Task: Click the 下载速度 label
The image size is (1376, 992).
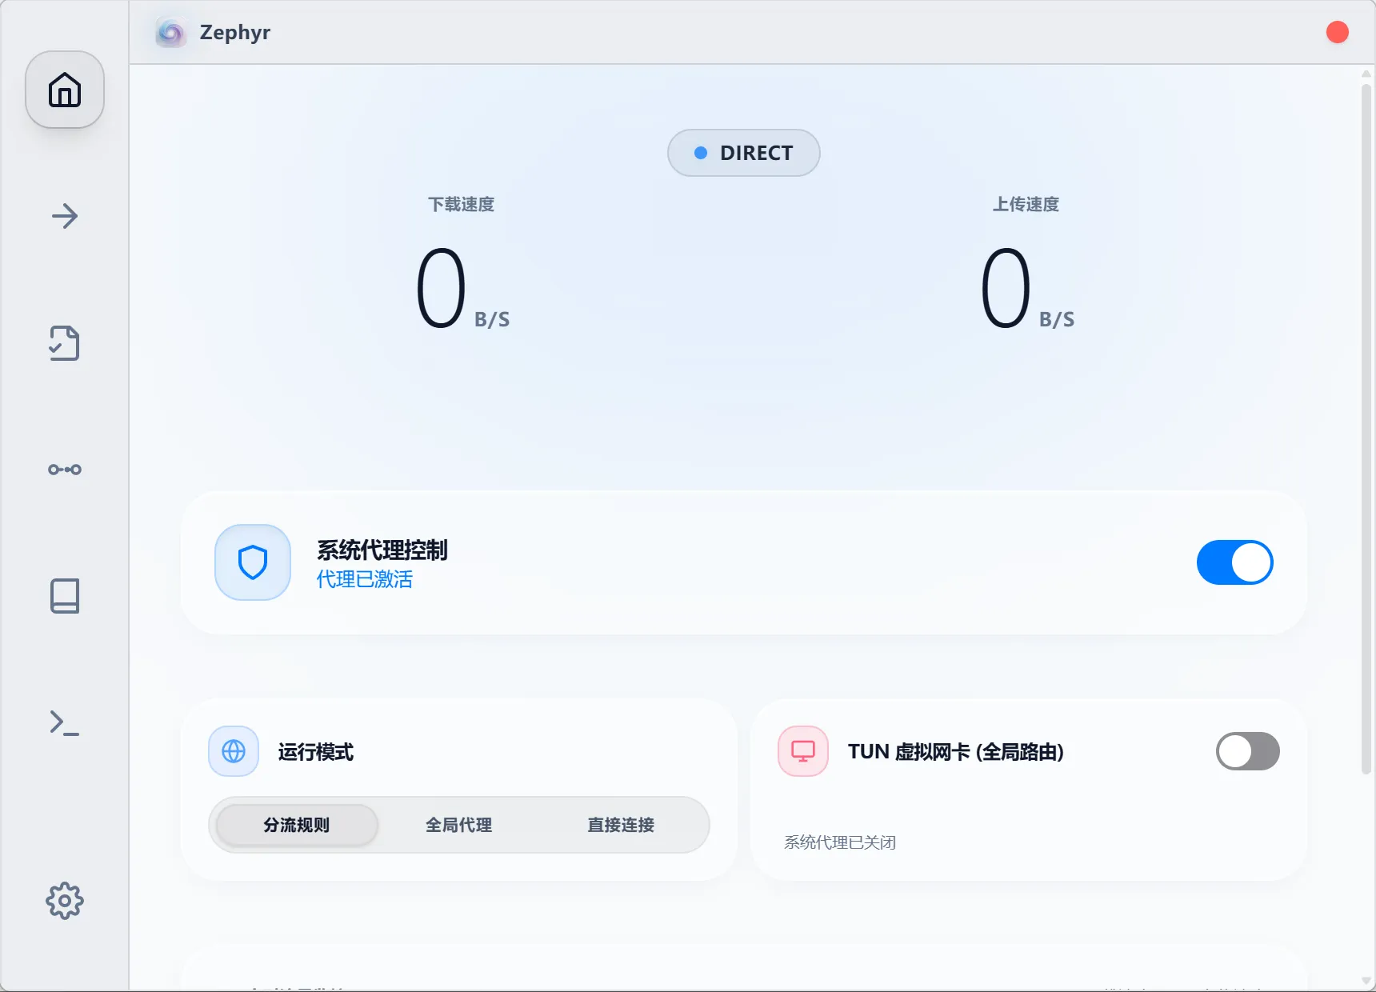Action: coord(462,205)
